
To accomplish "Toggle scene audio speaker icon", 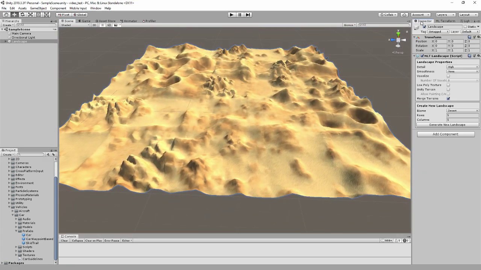I will [109, 25].
